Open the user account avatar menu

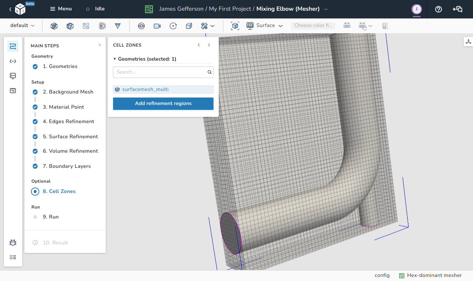pyautogui.click(x=417, y=9)
